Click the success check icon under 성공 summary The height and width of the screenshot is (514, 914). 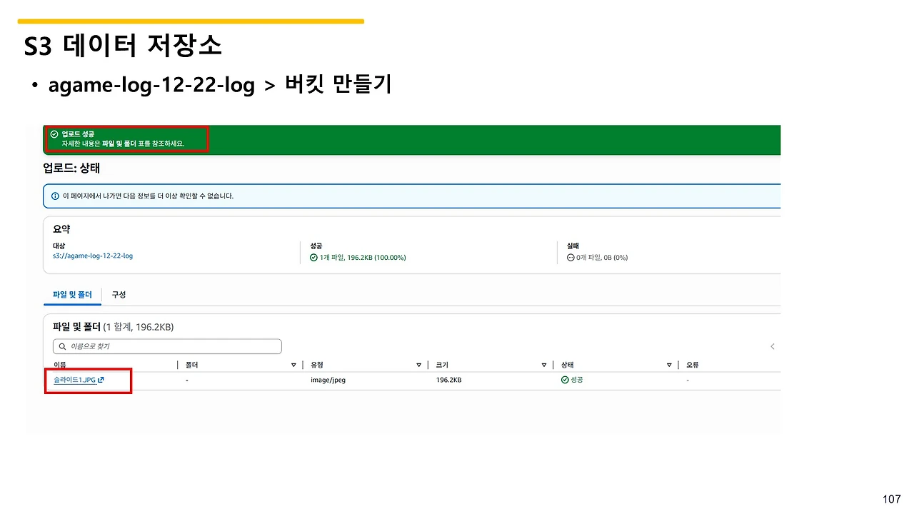pyautogui.click(x=313, y=258)
